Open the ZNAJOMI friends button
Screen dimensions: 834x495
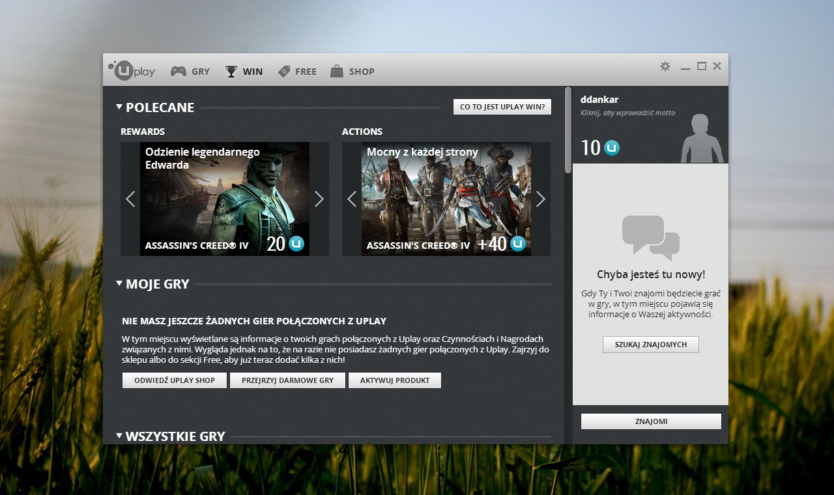coord(651,421)
